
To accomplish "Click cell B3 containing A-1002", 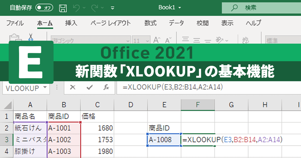I will 64,139.
